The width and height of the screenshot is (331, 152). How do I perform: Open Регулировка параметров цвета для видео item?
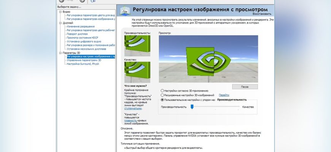pos(91,15)
